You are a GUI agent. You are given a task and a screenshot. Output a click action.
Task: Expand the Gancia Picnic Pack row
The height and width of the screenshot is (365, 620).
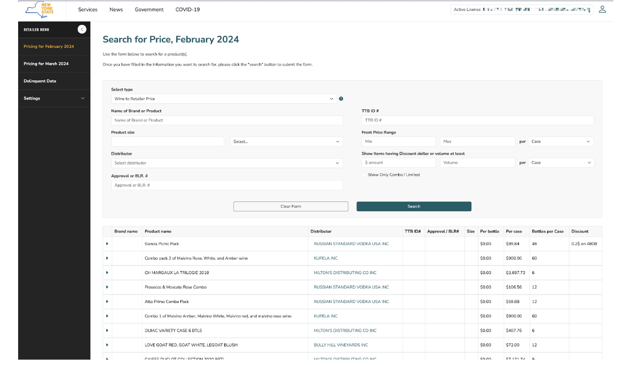pyautogui.click(x=107, y=243)
